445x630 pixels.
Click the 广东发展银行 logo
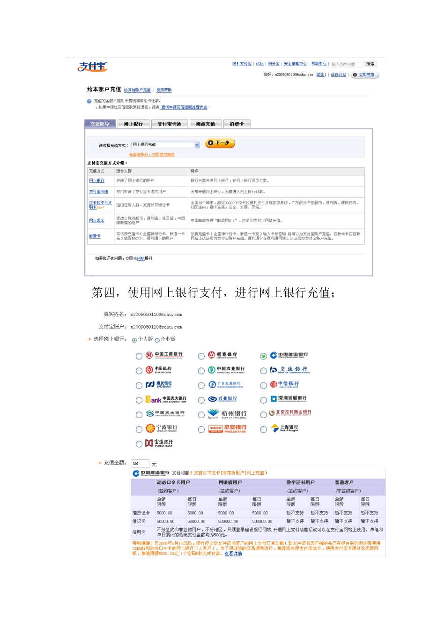(226, 384)
